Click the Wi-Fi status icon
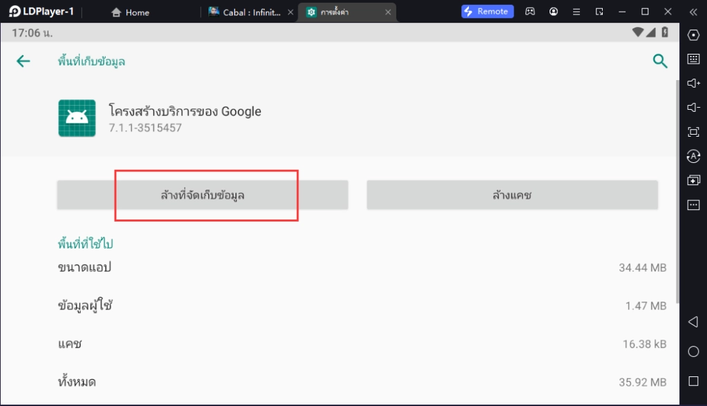This screenshot has height=406, width=707. point(637,32)
